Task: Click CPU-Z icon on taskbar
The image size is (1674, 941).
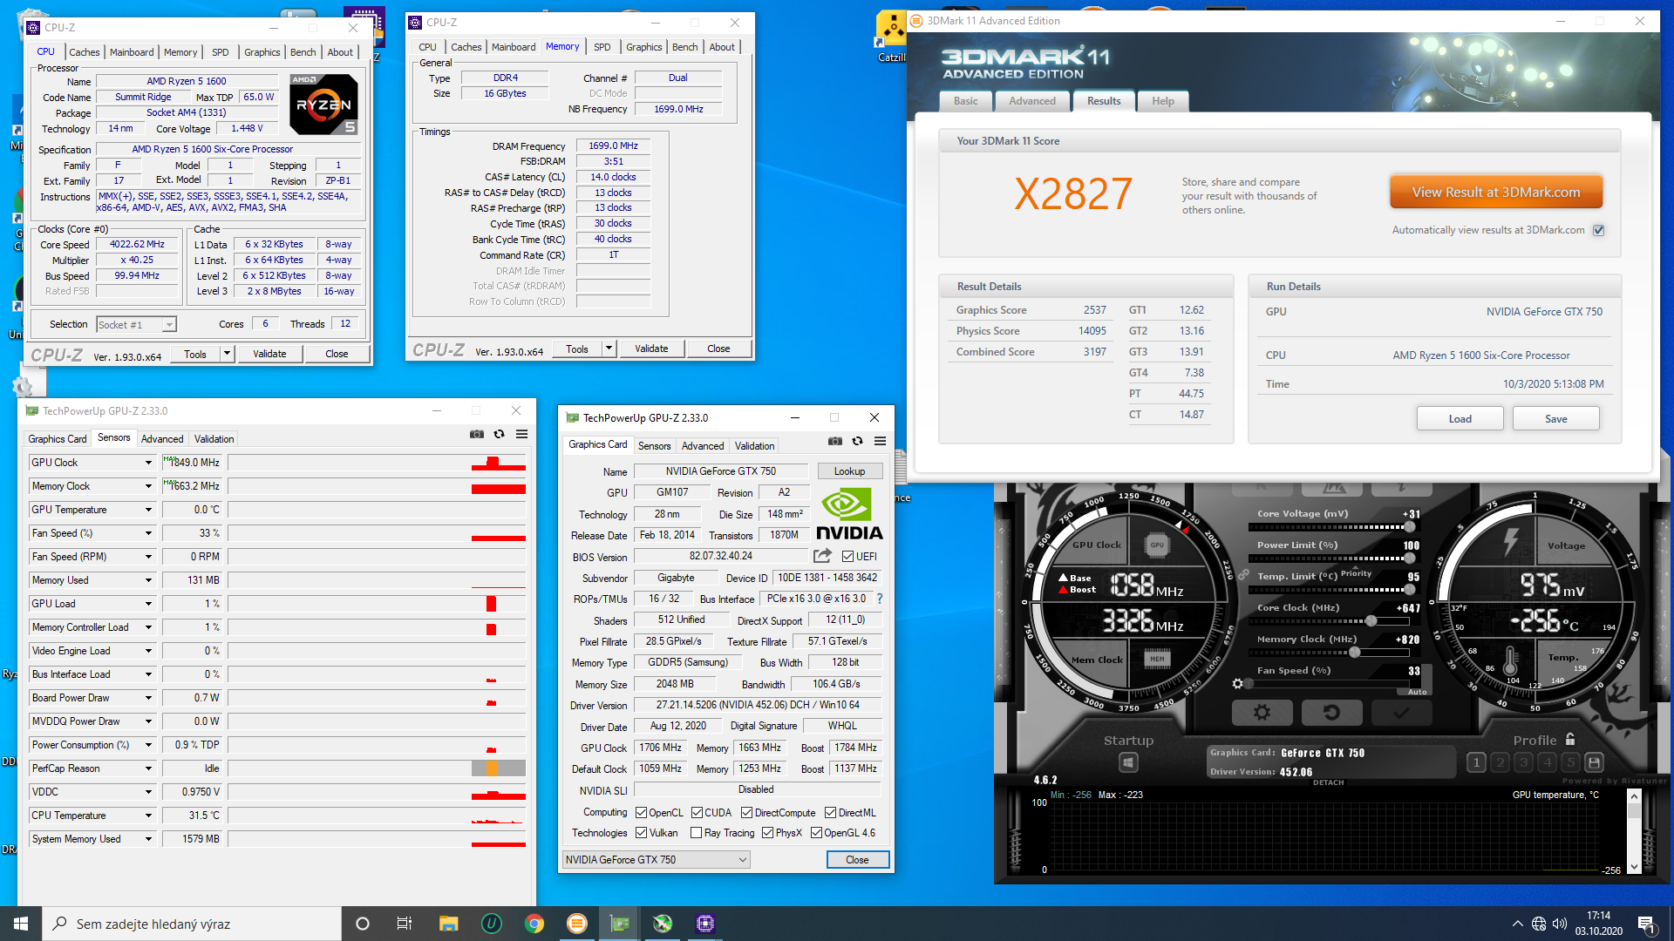Action: 705,924
